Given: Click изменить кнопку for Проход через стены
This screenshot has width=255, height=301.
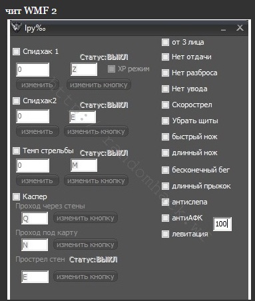Looking at the screenshot, I should click(85, 218).
